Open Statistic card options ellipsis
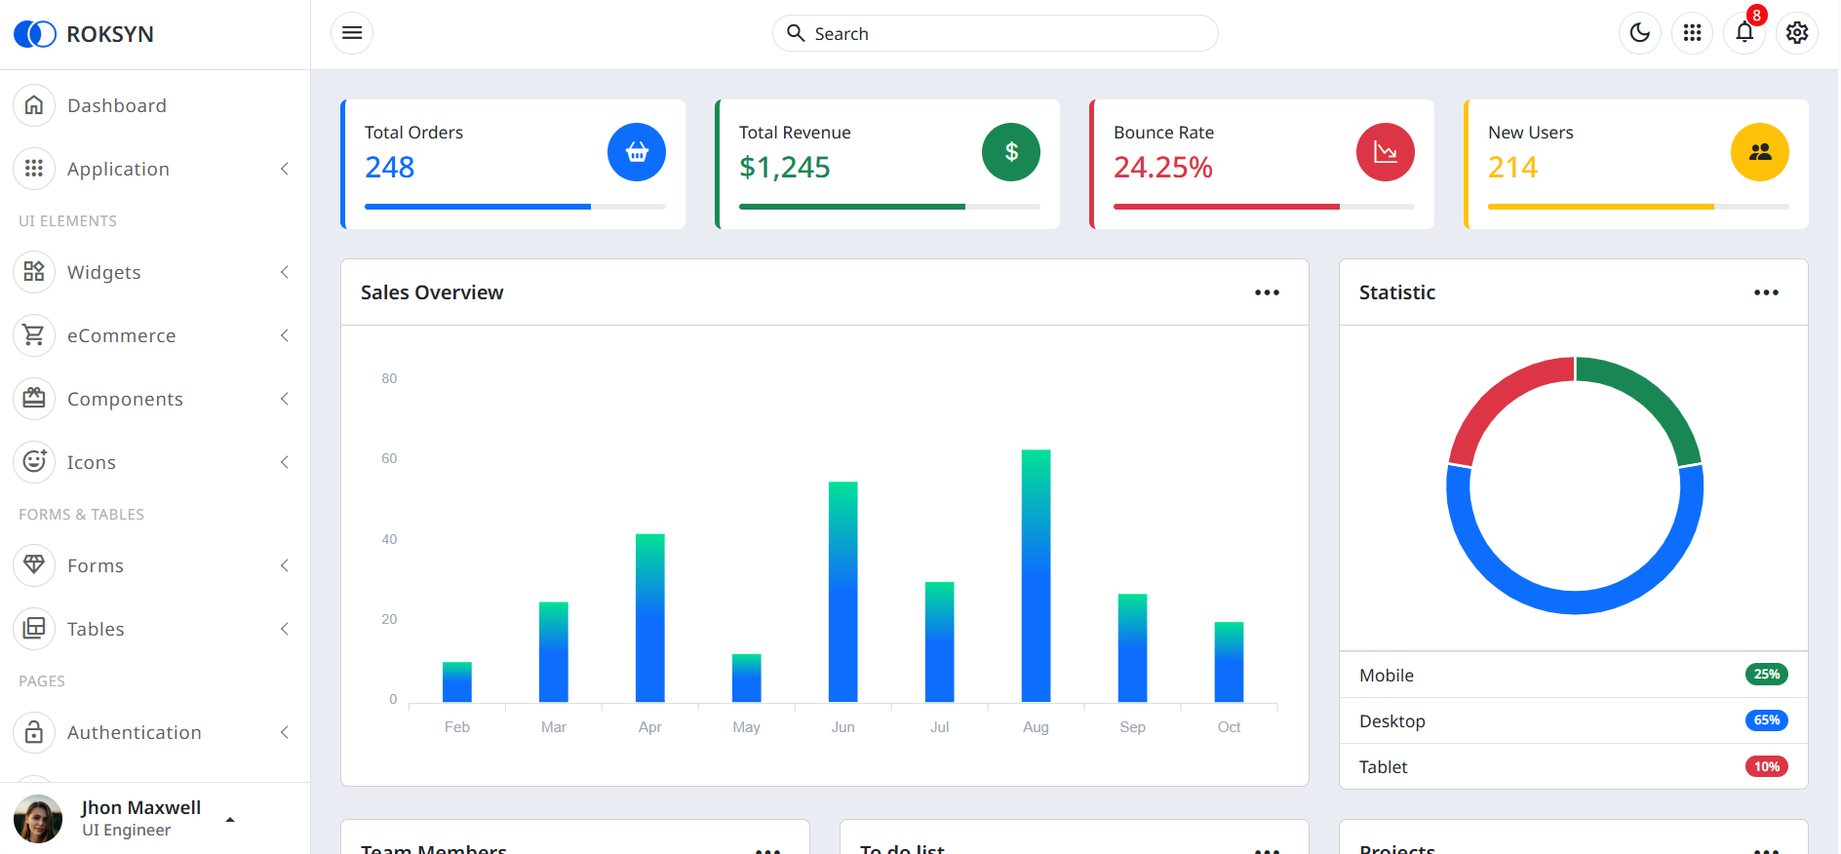 click(x=1766, y=292)
